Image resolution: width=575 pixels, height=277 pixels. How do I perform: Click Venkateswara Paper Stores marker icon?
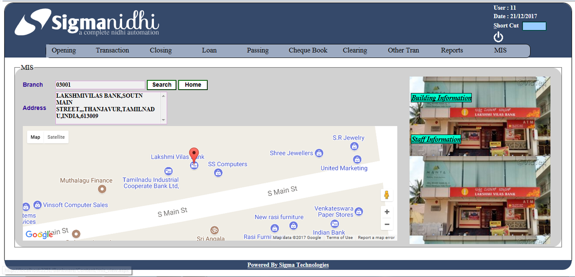(x=359, y=212)
